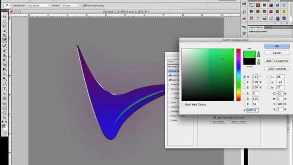Viewport: 293px width, 165px height.
Task: Select the Type tool
Action: 5,88
